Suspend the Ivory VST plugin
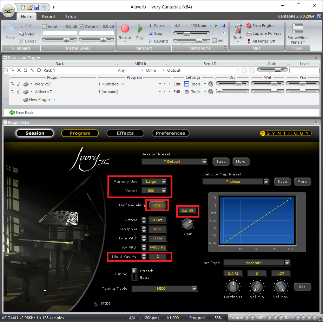The width and height of the screenshot is (323, 322). [x=18, y=84]
